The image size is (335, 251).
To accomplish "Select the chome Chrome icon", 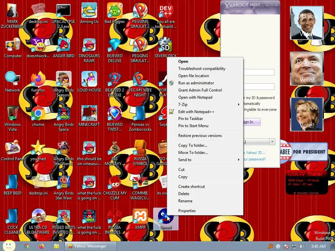I will (x=38, y=116).
